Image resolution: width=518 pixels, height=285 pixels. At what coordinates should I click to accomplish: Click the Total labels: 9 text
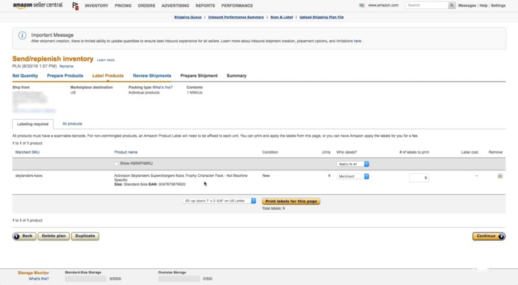(x=273, y=209)
